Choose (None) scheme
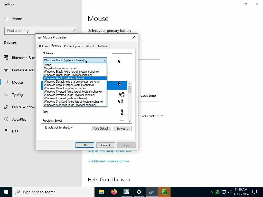Viewport: 263px width, 197px height. point(75,65)
